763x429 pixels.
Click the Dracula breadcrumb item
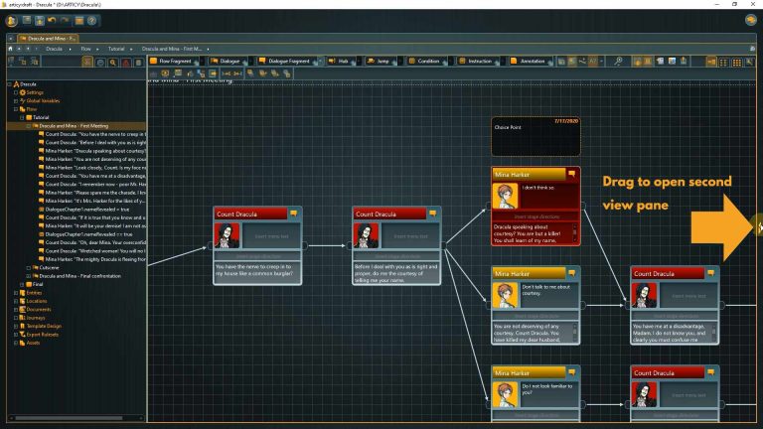(54, 49)
